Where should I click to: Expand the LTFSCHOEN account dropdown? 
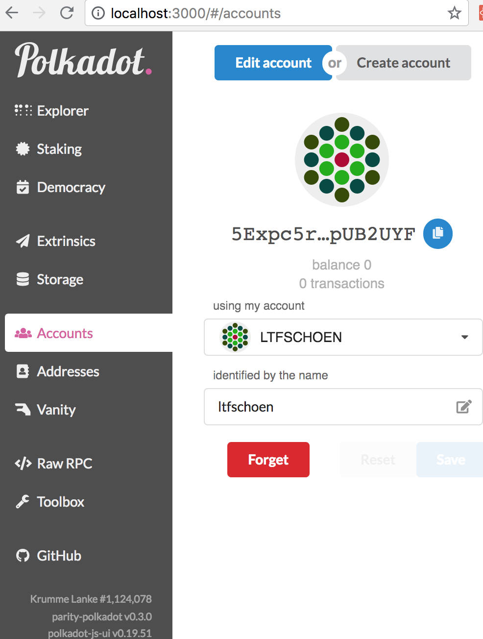(343, 337)
